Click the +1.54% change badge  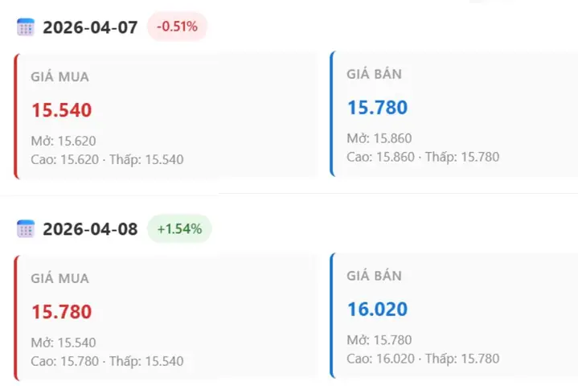point(179,229)
